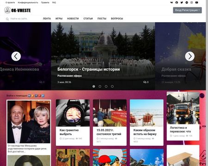Screen dimensions: 208x166
Task: Open 'Логистика и перевозки: что' article
Action: pyautogui.click(x=180, y=130)
